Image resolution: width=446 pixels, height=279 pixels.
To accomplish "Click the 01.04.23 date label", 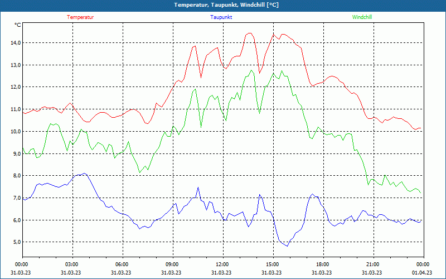I will (x=422, y=272).
